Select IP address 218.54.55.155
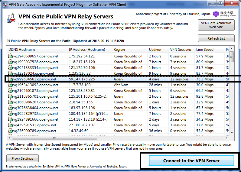The height and width of the screenshot is (172, 241). (x=81, y=102)
